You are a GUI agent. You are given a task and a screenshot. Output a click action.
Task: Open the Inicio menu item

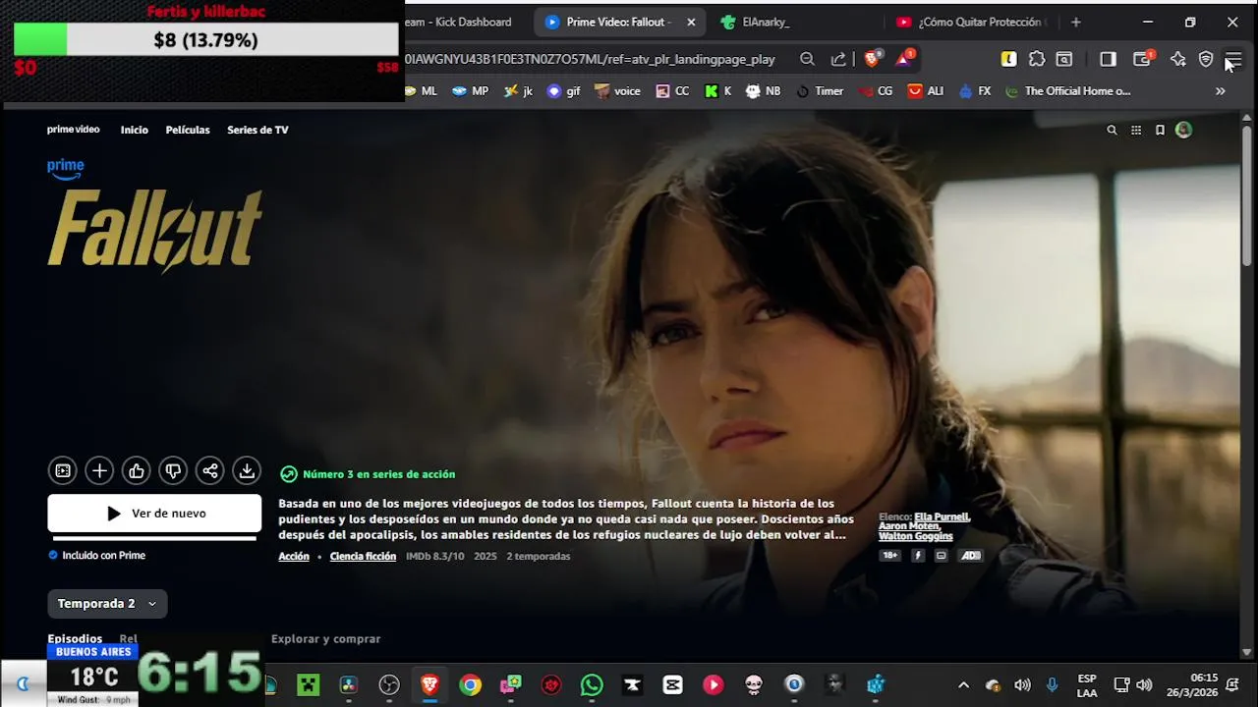point(135,130)
